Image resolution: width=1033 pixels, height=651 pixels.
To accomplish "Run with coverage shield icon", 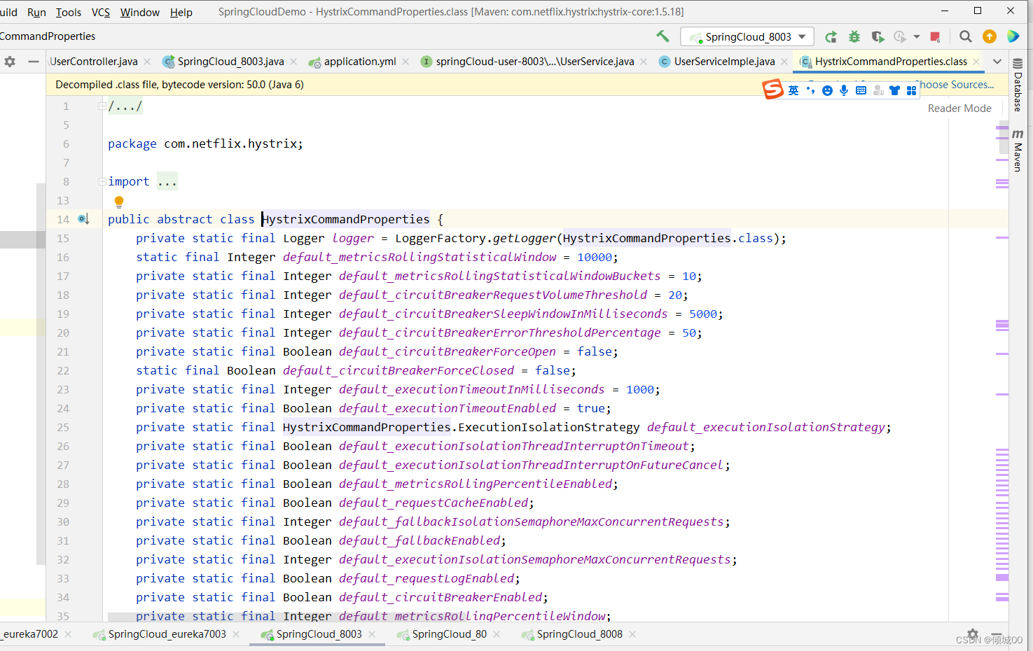I will (878, 36).
